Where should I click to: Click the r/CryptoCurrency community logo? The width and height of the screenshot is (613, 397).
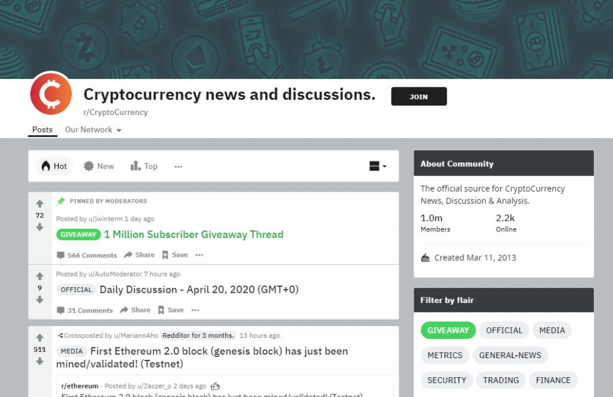51,94
